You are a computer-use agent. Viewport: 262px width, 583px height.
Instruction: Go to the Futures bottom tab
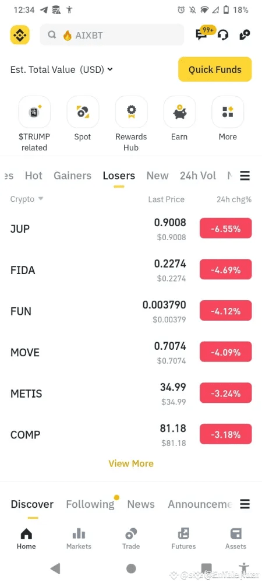[183, 539]
